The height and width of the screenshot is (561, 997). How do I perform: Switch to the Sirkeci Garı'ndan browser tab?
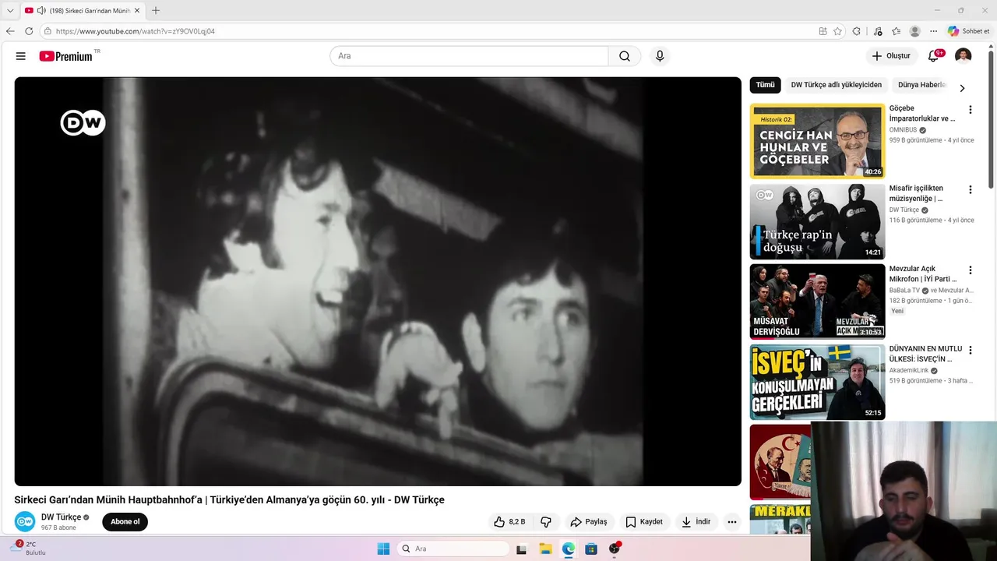point(82,10)
